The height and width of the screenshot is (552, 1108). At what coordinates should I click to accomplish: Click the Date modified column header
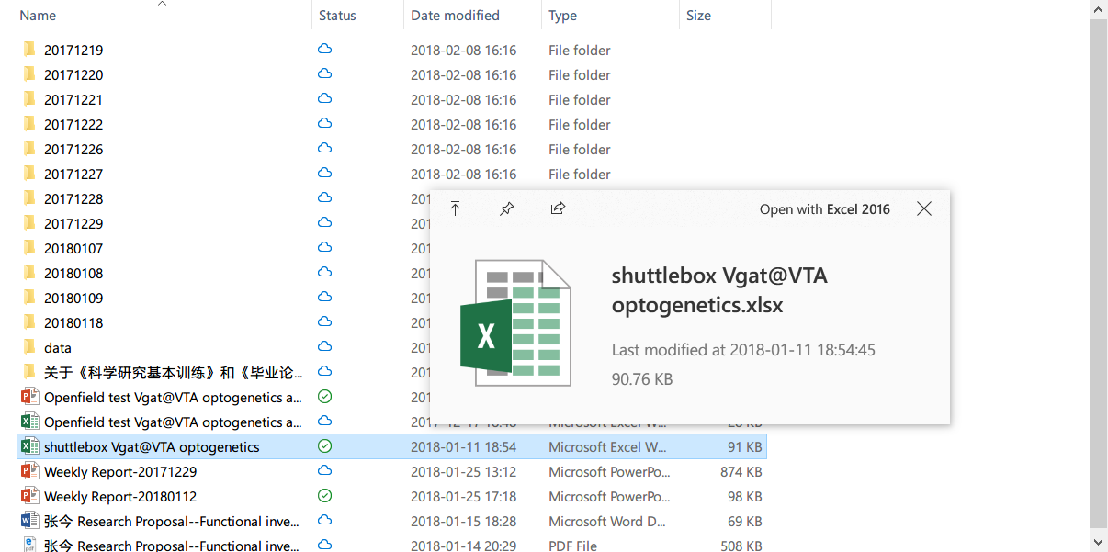point(456,15)
